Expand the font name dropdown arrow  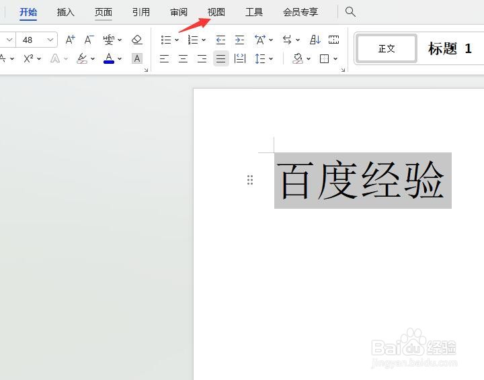click(x=9, y=40)
